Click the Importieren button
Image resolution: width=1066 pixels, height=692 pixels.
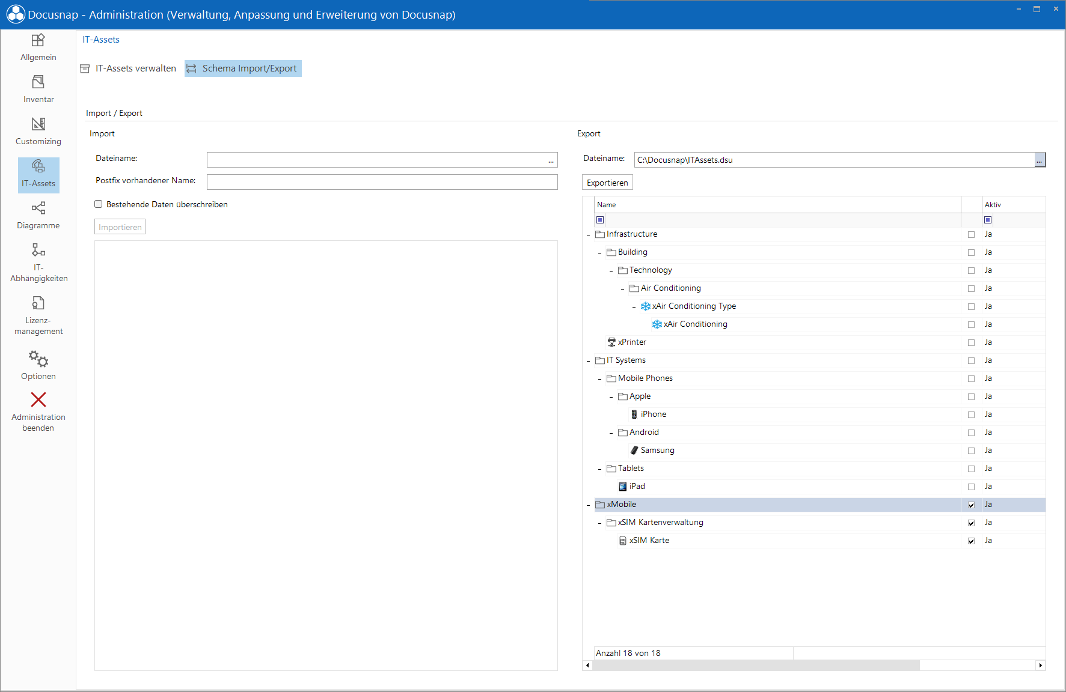pos(120,227)
